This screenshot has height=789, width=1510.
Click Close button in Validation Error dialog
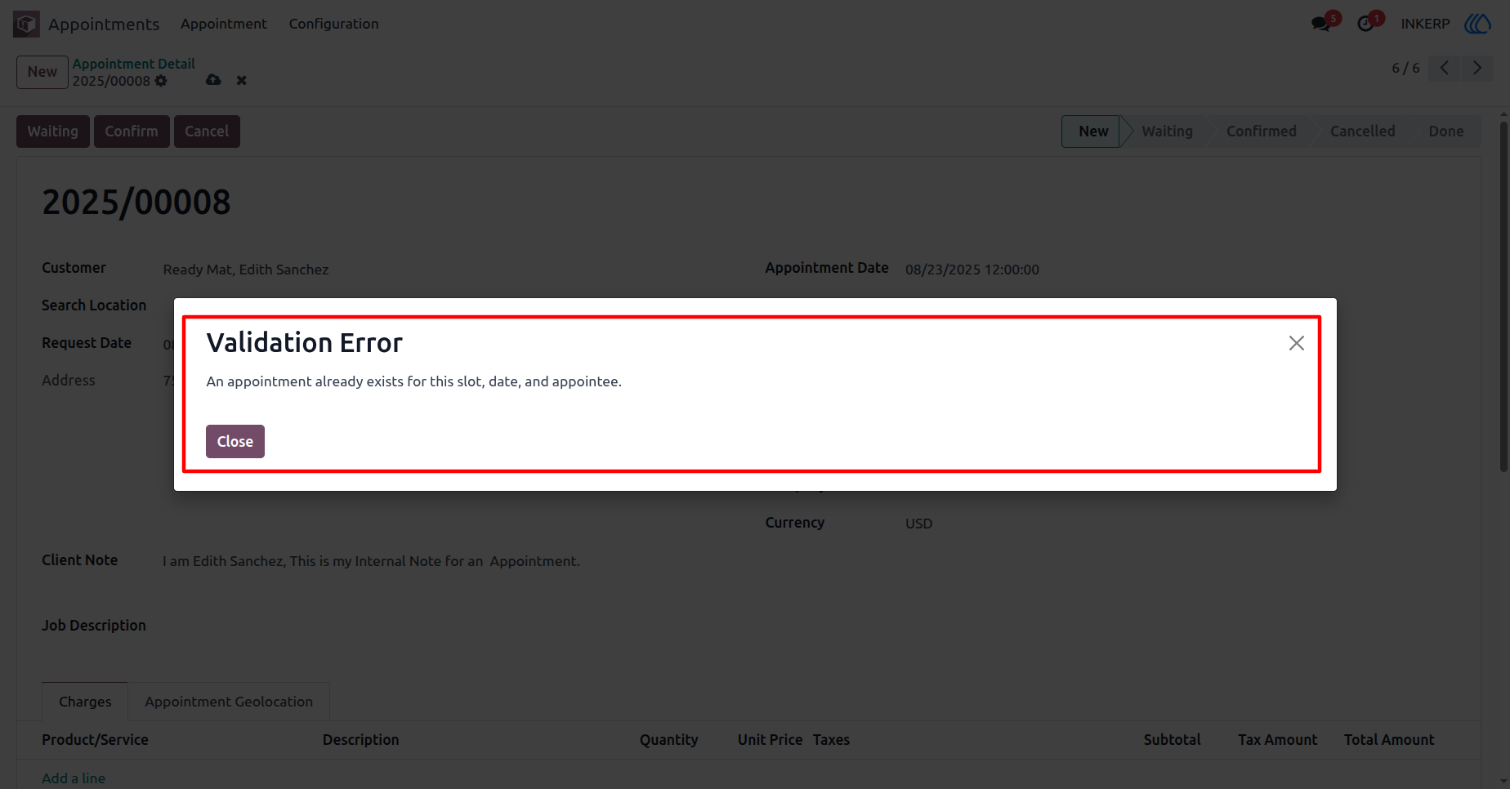pos(235,441)
